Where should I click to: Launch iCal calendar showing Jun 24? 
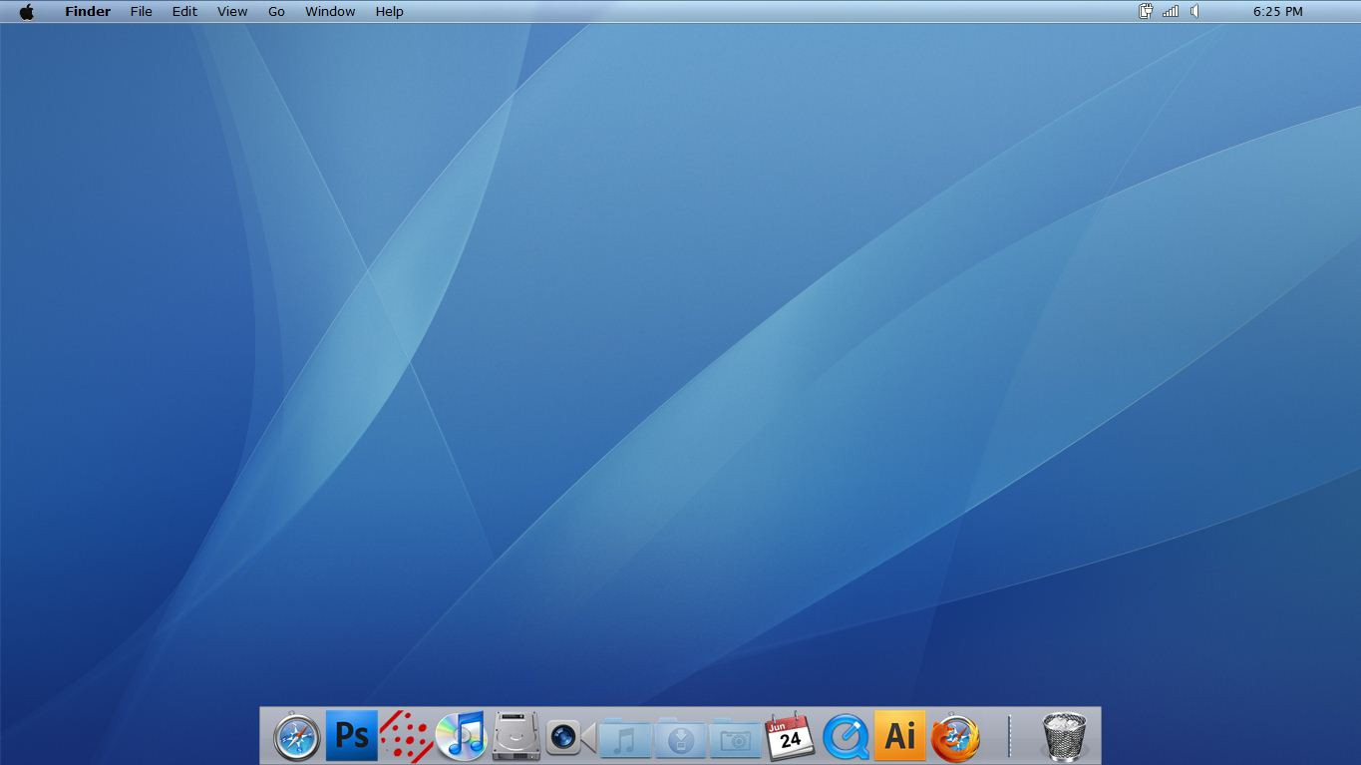[790, 736]
